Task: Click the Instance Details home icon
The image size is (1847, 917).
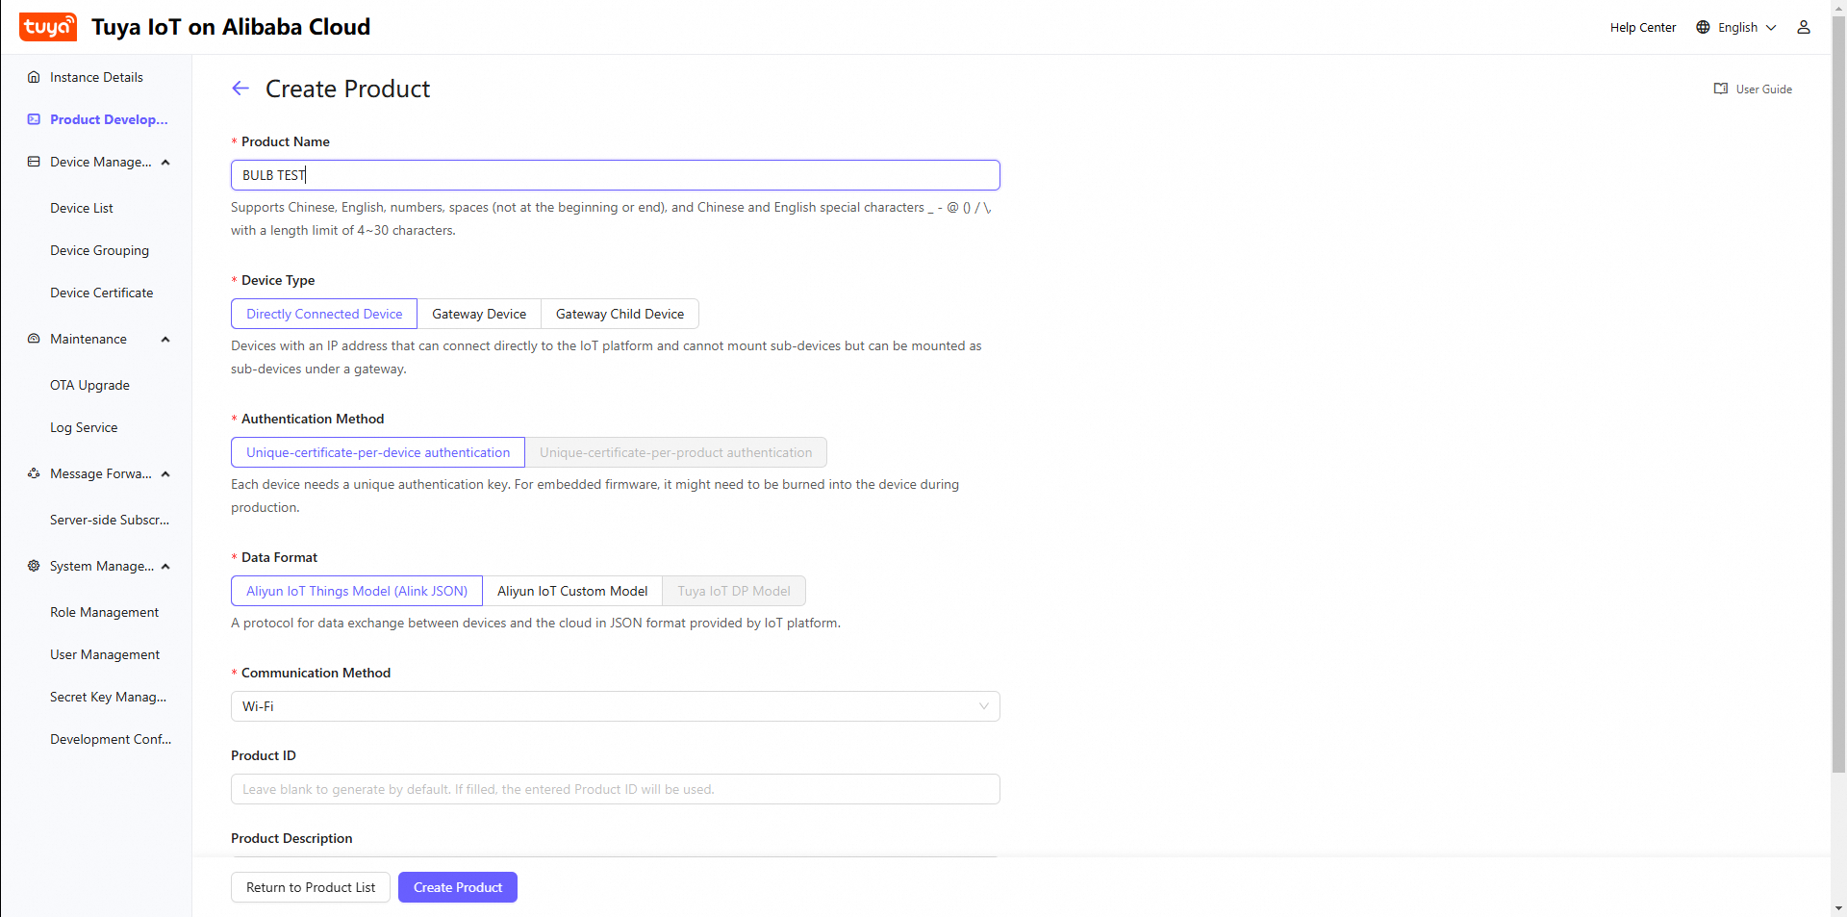Action: point(34,77)
